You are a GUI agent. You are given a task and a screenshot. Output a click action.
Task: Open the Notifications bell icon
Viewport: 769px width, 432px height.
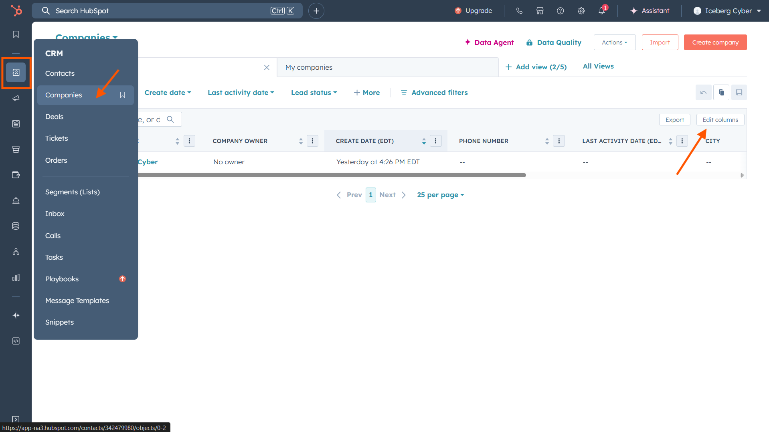tap(602, 11)
